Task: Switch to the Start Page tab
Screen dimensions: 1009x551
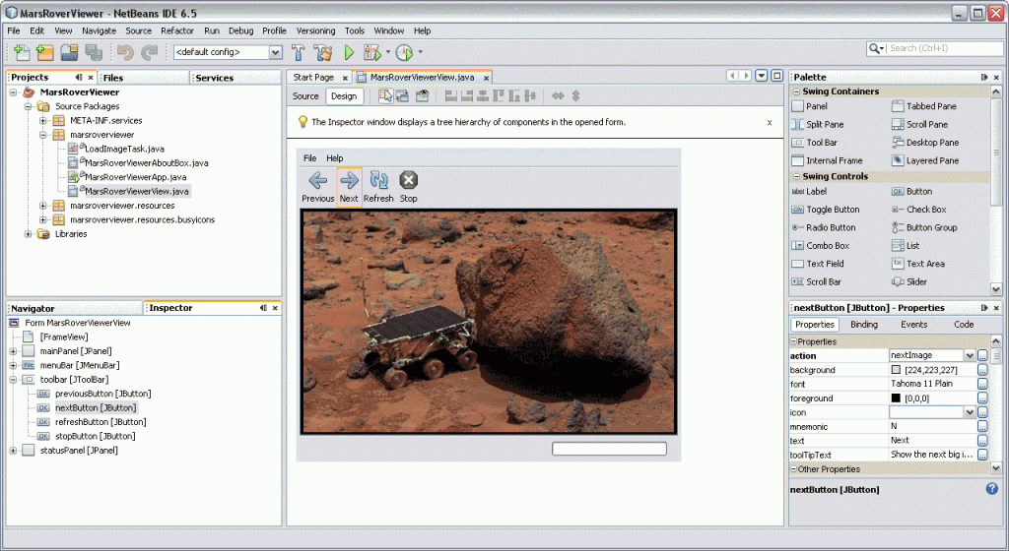Action: tap(313, 77)
